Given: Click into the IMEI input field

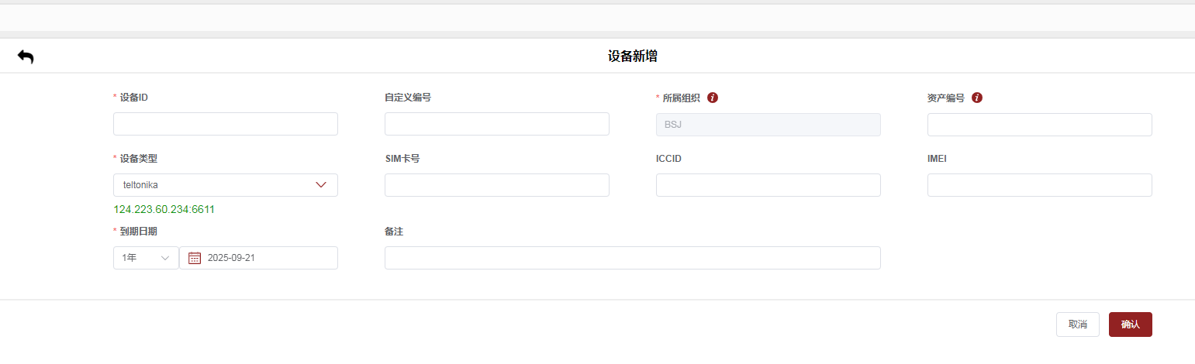Looking at the screenshot, I should click(x=1039, y=185).
